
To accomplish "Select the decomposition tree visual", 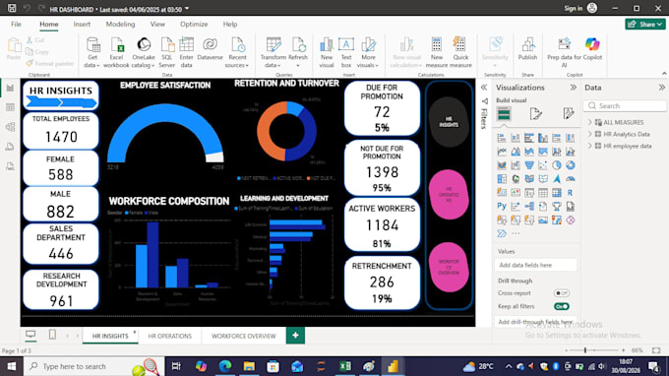I will click(529, 207).
